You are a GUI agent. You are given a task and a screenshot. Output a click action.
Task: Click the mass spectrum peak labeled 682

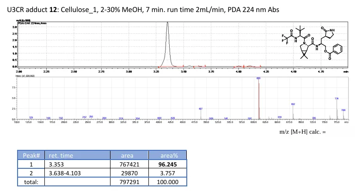(x=293, y=111)
